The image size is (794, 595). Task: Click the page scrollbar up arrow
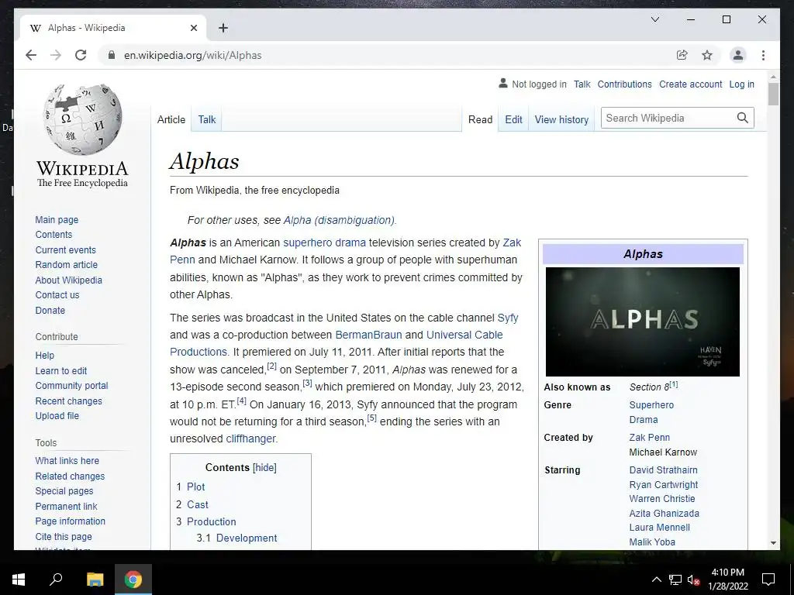pos(773,77)
